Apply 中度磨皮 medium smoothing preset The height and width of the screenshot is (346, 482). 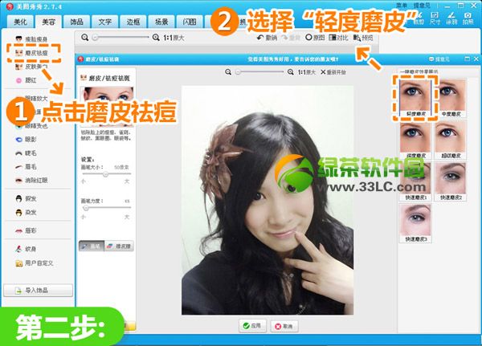point(451,98)
